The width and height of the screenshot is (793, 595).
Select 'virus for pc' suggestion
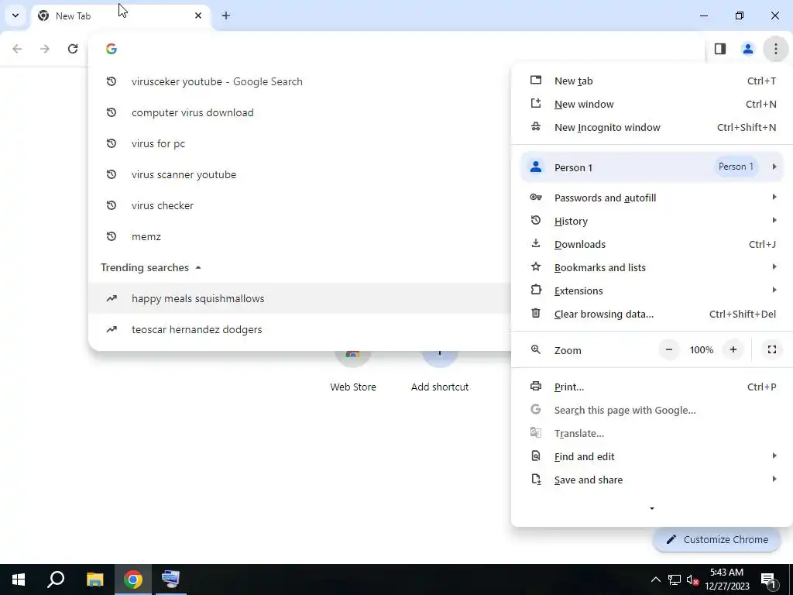pyautogui.click(x=300, y=143)
